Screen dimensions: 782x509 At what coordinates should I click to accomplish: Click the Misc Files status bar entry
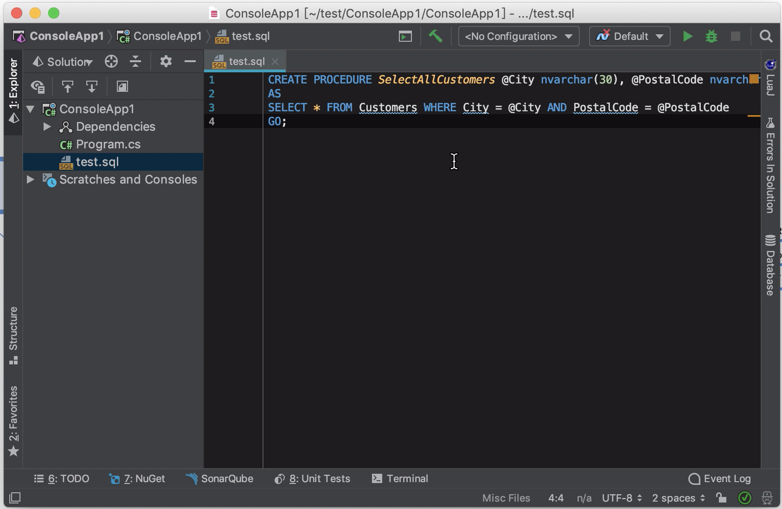506,498
